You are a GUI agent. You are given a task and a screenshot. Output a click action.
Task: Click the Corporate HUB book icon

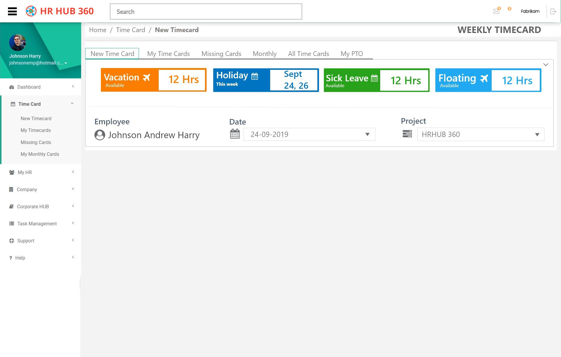click(12, 206)
